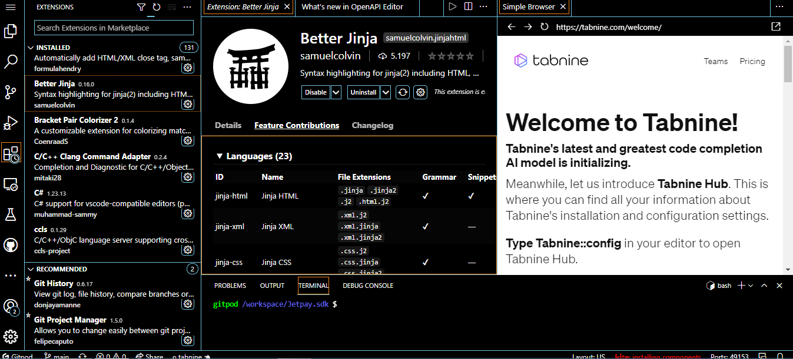The width and height of the screenshot is (793, 359).
Task: Click the Uninstall button
Action: (x=363, y=92)
